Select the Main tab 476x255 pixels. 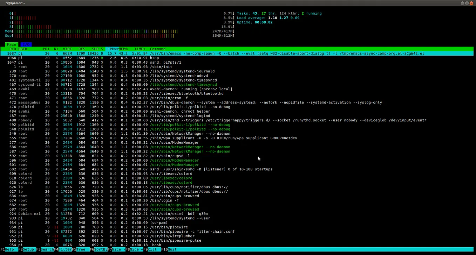click(12, 44)
